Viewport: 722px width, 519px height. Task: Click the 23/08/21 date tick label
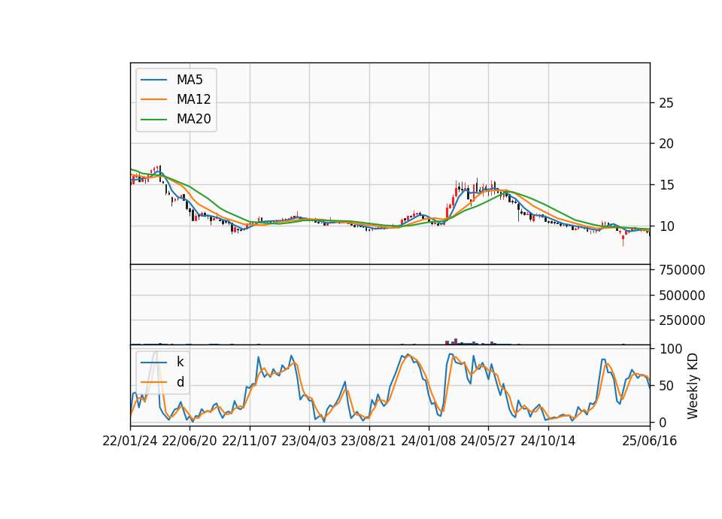369,442
